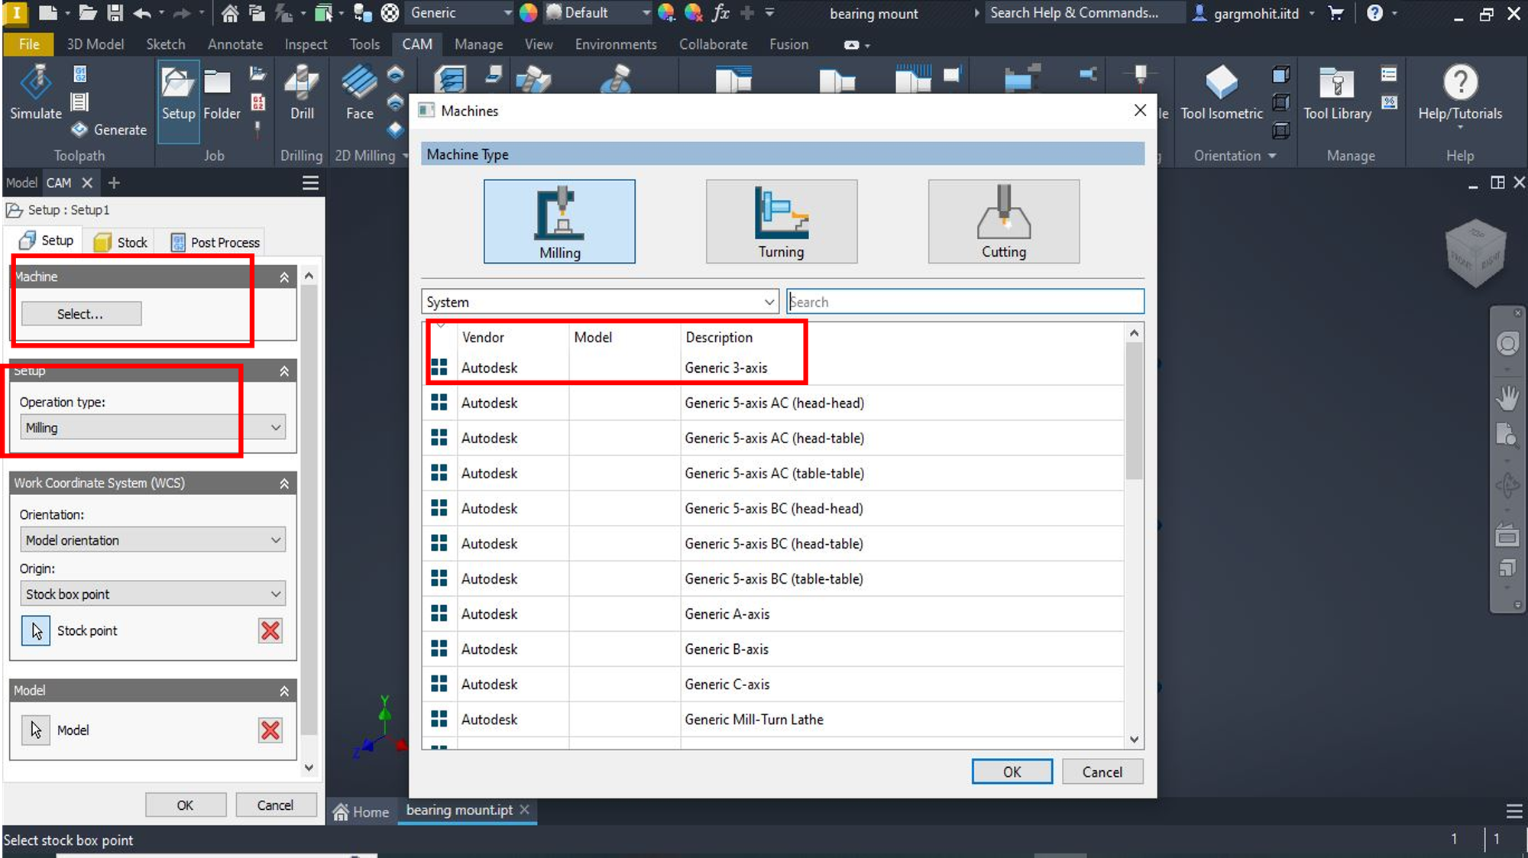
Task: Collapse the Model section chevron
Action: 284,691
